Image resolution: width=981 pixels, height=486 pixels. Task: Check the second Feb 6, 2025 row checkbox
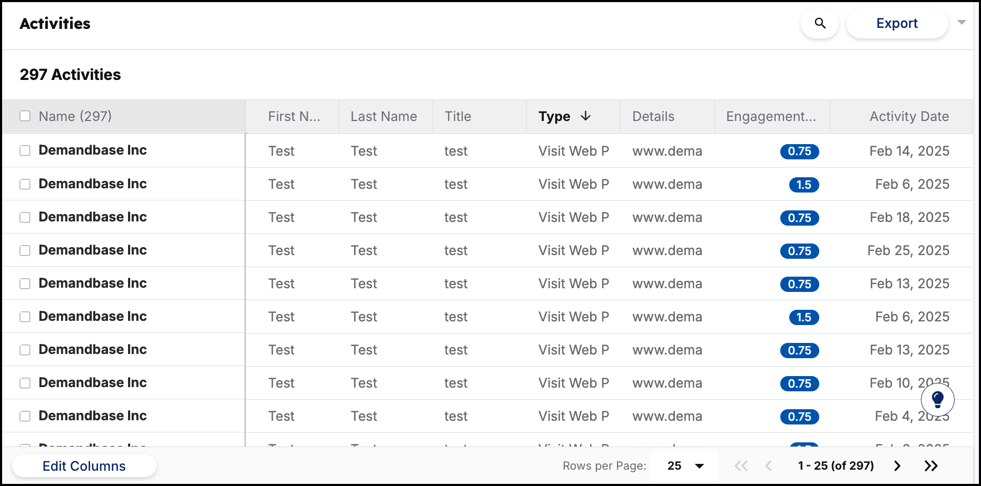(x=25, y=317)
